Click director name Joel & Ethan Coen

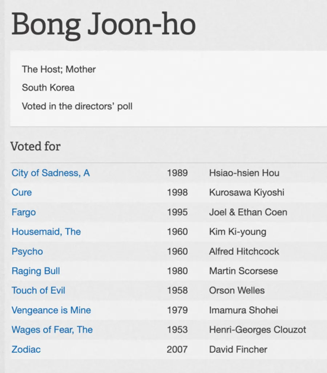pyautogui.click(x=248, y=212)
